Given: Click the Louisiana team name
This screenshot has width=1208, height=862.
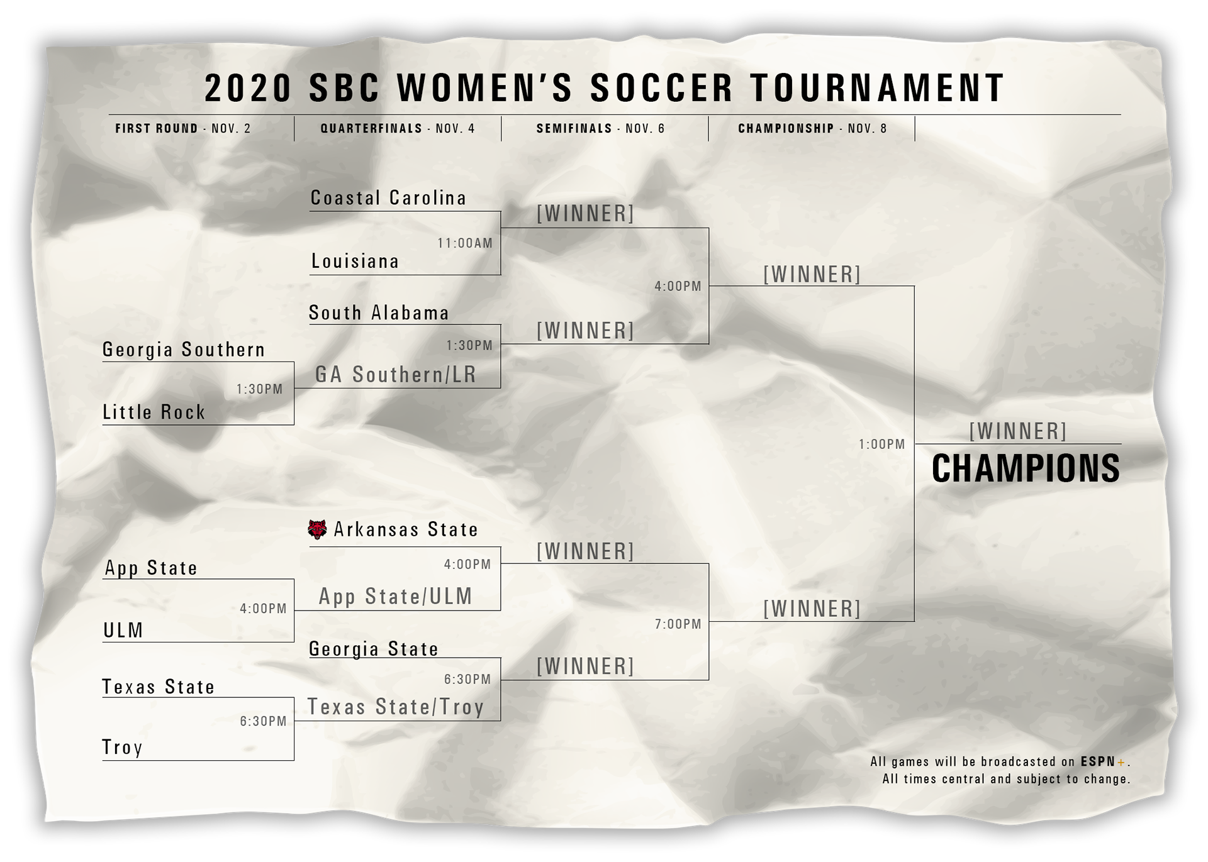Looking at the screenshot, I should pyautogui.click(x=355, y=261).
